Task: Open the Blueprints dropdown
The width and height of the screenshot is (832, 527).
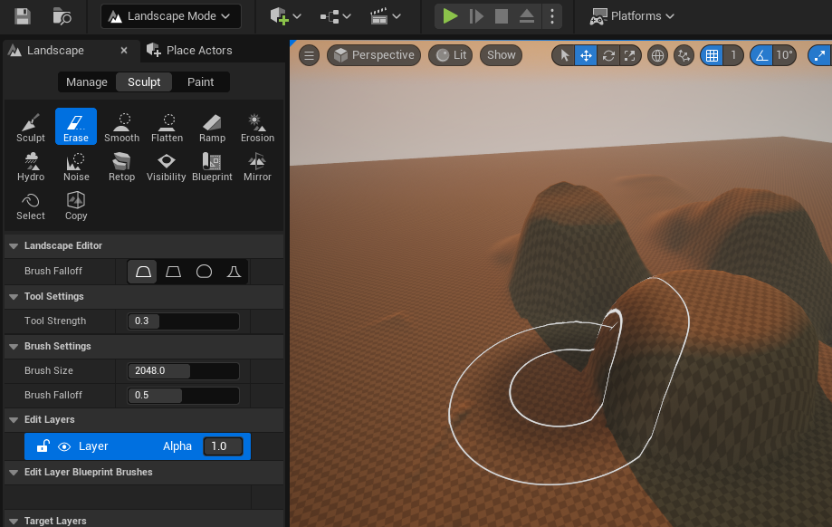Action: tap(335, 16)
